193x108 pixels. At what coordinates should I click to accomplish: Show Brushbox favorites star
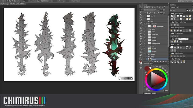[x=174, y=10]
